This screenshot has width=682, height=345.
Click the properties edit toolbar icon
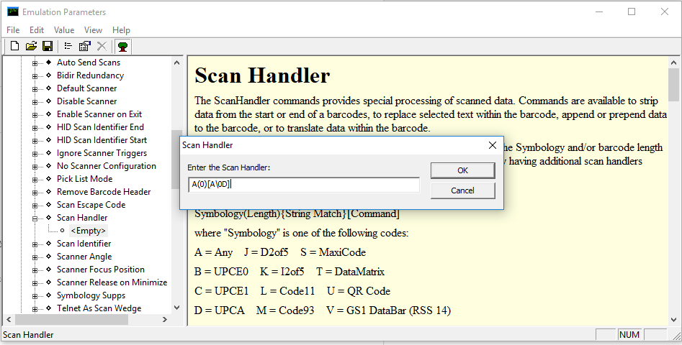click(85, 46)
